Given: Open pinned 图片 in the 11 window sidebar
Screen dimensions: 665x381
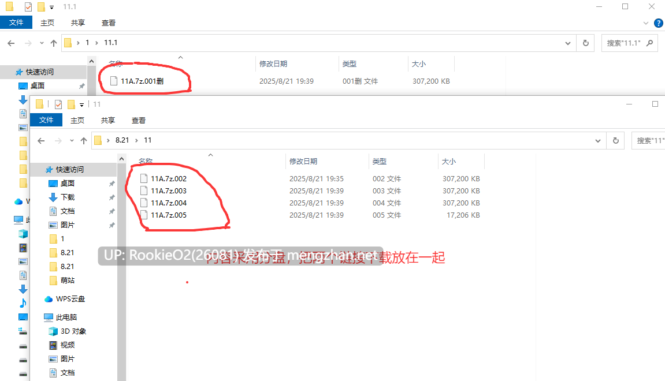Looking at the screenshot, I should (68, 225).
